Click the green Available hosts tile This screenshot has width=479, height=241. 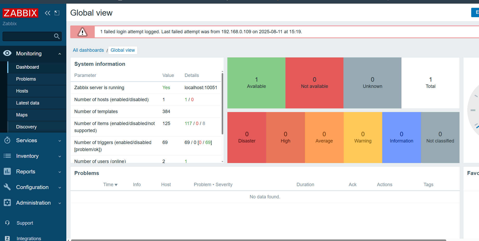click(256, 83)
